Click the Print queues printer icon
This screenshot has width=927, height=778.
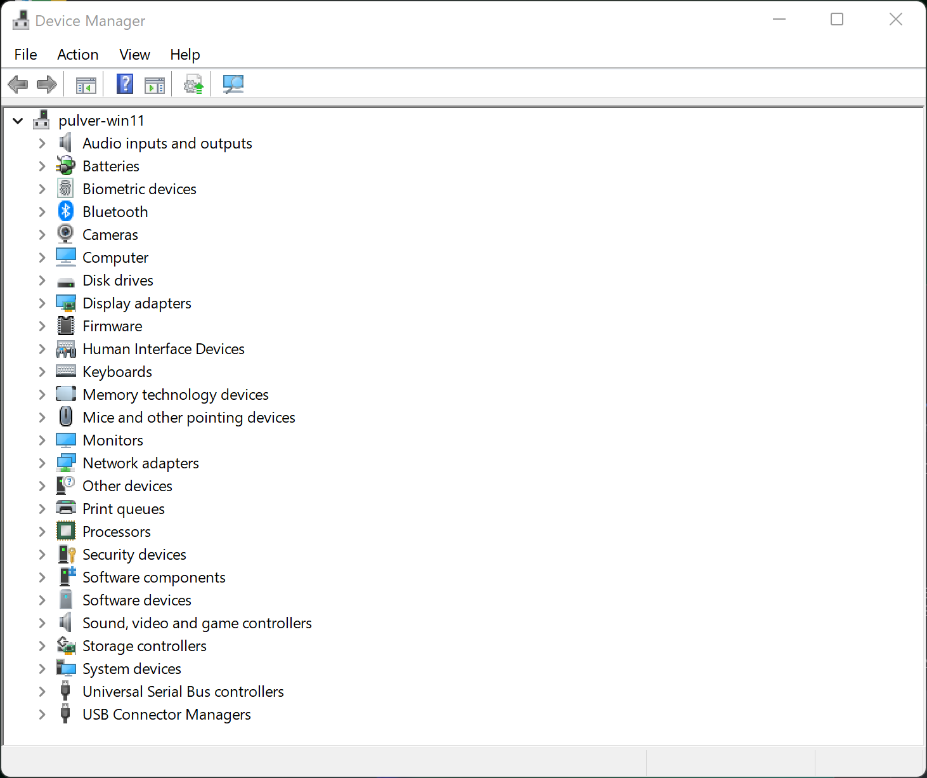pyautogui.click(x=66, y=508)
